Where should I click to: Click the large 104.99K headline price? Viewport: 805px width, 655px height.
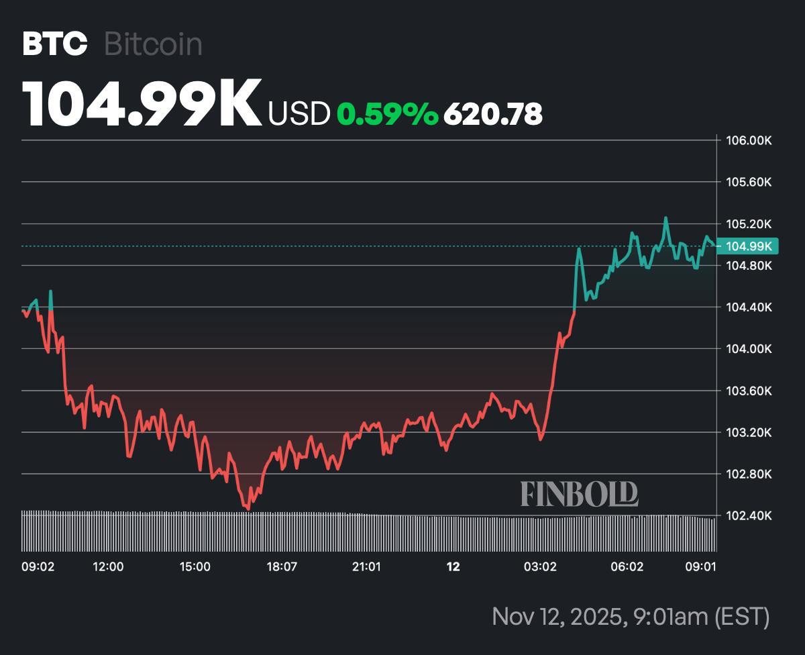(142, 103)
